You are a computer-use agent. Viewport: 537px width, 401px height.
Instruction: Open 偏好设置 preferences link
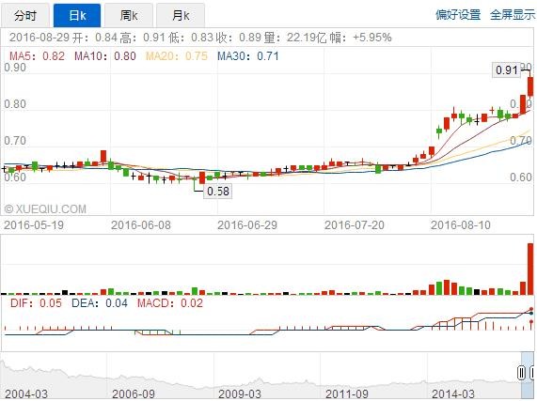pos(458,15)
